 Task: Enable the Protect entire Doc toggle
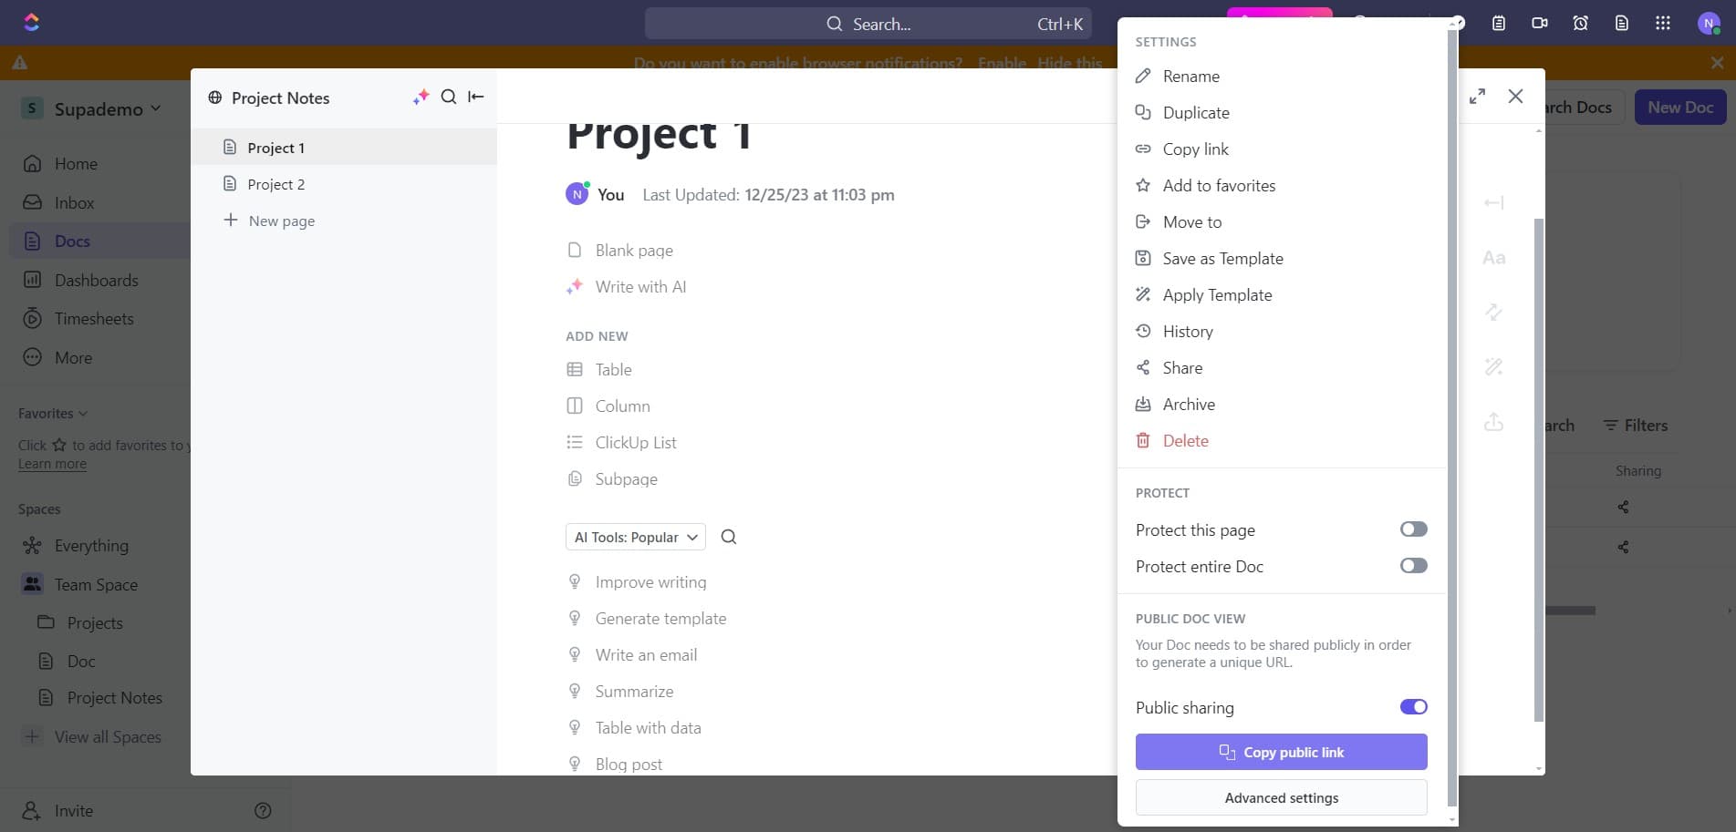tap(1413, 566)
